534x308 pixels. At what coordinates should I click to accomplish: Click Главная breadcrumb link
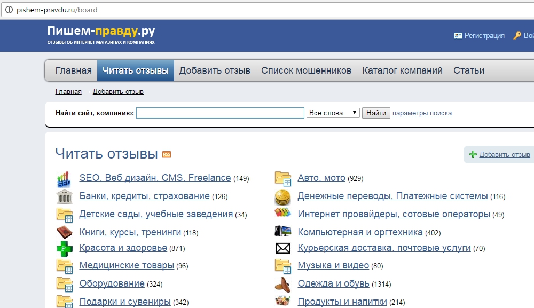[x=68, y=92]
